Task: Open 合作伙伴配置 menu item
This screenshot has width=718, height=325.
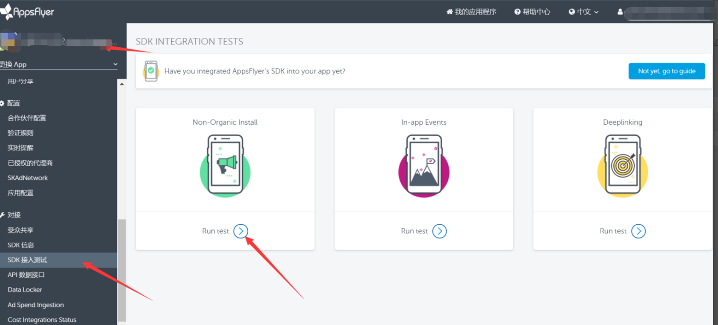Action: [27, 118]
